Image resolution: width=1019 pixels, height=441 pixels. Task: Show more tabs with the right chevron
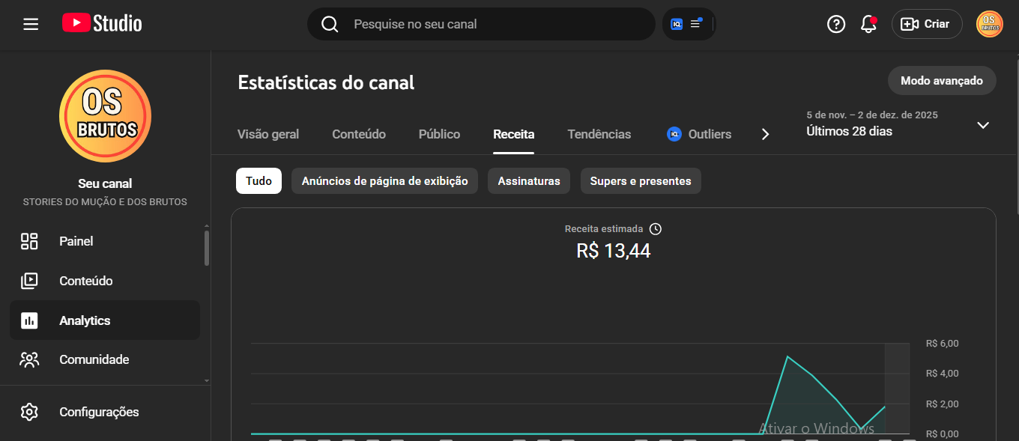coord(765,135)
